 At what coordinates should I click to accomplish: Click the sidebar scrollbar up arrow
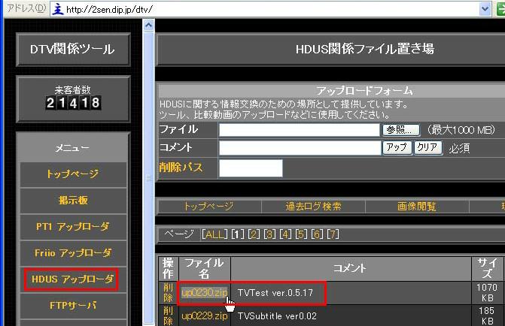[148, 26]
